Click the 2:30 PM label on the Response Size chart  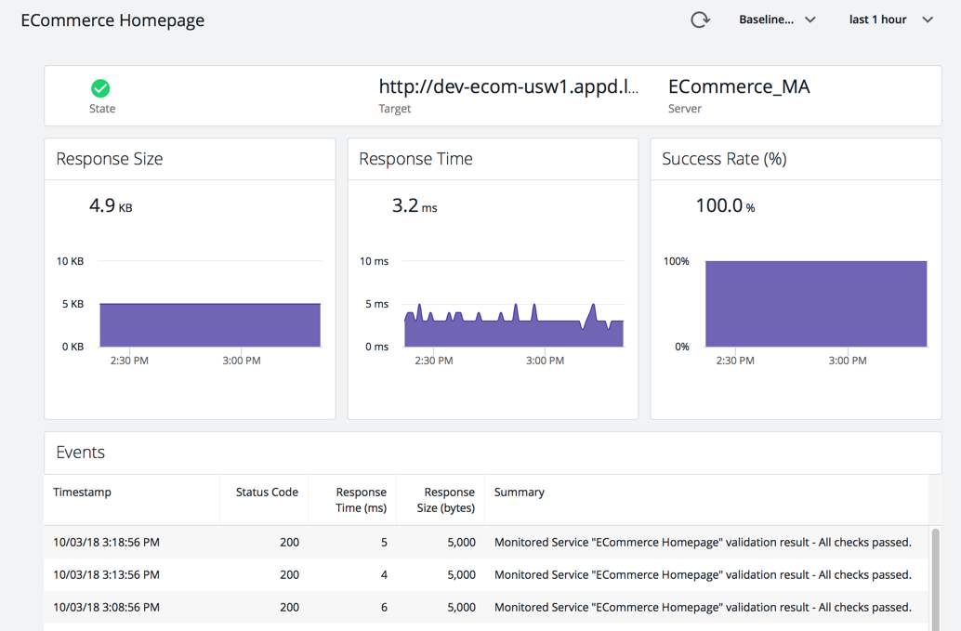coord(129,361)
